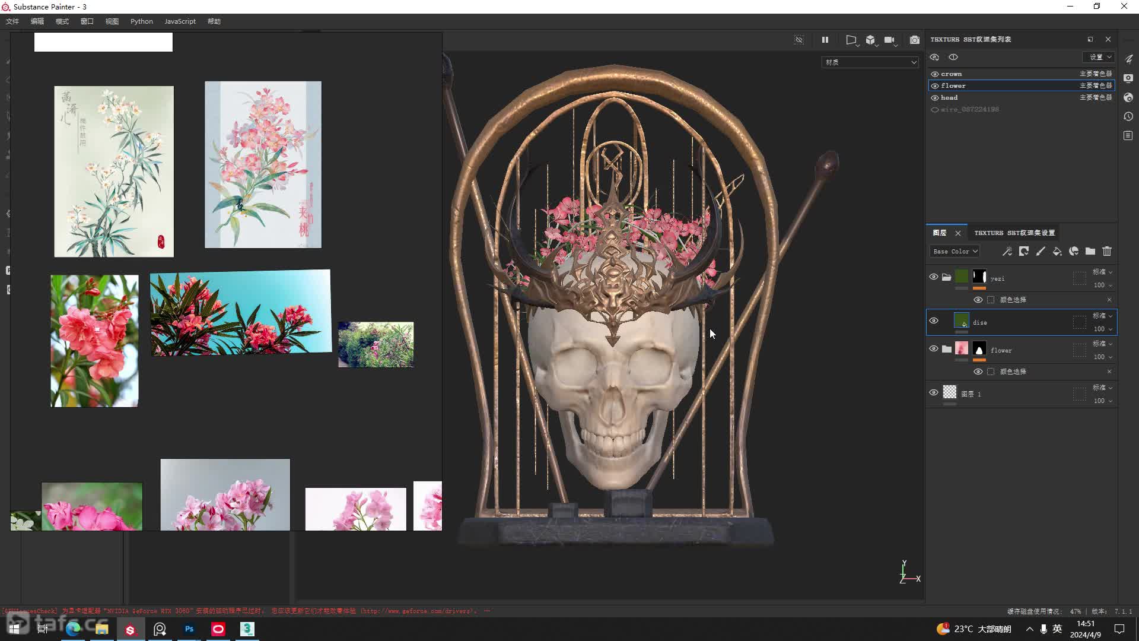Hide the 图层 1 layer
This screenshot has width=1139, height=641.
[934, 393]
